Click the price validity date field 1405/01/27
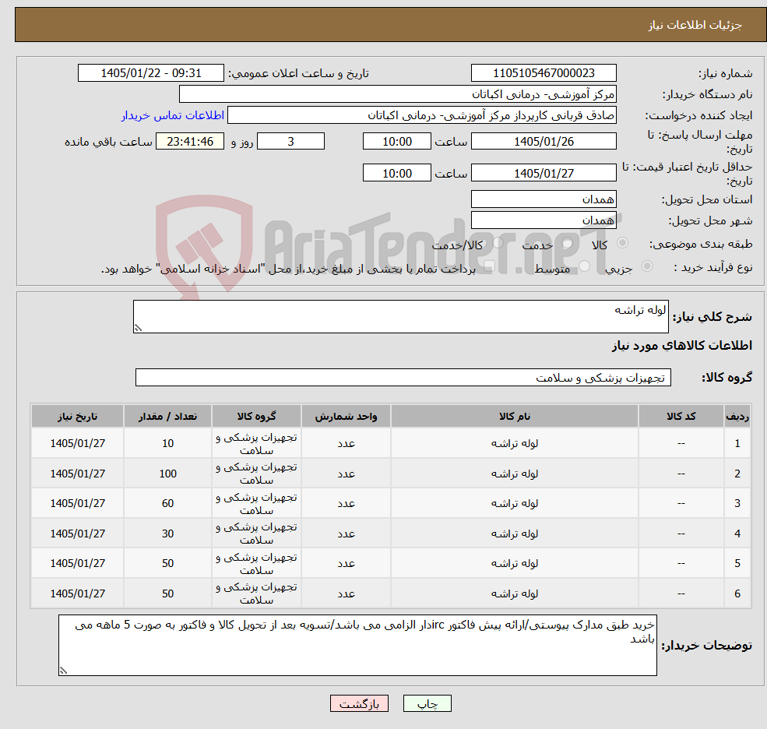 click(x=544, y=173)
